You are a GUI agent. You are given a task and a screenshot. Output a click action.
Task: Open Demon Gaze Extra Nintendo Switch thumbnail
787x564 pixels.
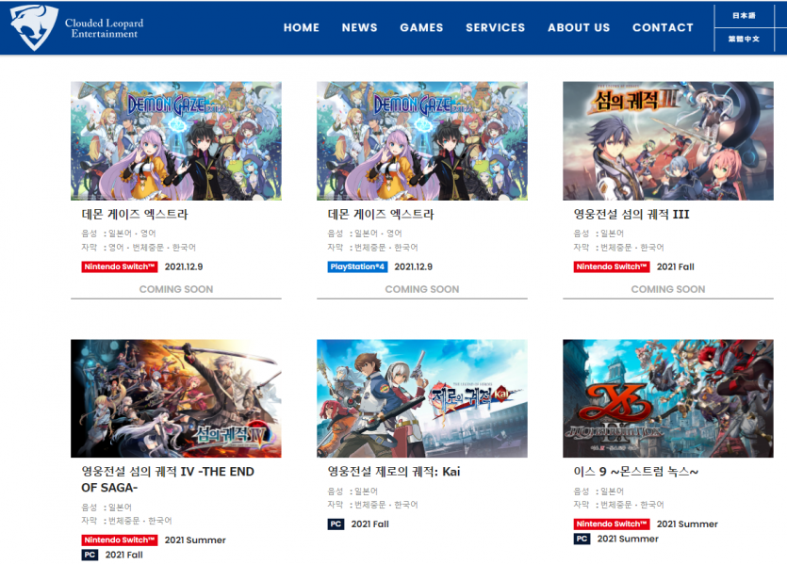click(x=176, y=141)
